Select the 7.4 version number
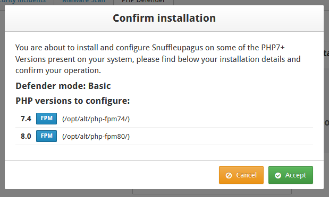 coord(26,119)
